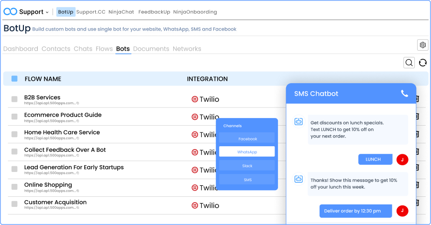Toggle the select-all checkbox in header
431x225 pixels.
(x=14, y=79)
